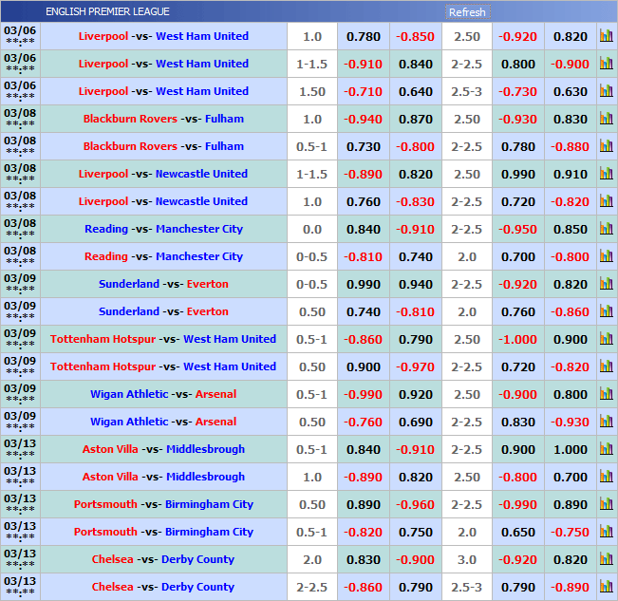This screenshot has height=601, width=618.
Task: Open Sunderland vs Everton match with 0.50 handicap
Action: click(163, 311)
